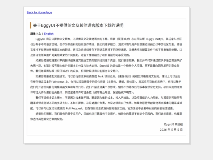Click the date 2026 年 5 月 5 日

click(171, 130)
